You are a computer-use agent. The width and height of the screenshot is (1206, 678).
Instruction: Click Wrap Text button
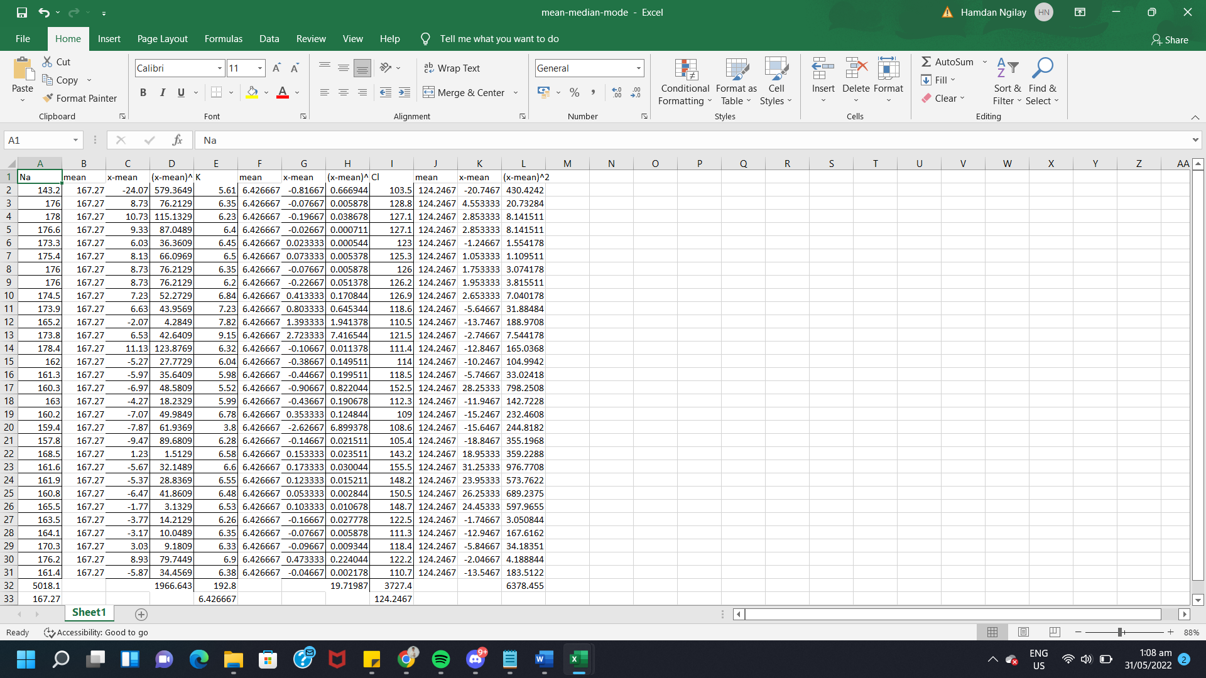[452, 68]
